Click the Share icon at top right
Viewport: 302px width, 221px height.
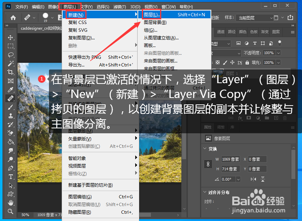290,17
